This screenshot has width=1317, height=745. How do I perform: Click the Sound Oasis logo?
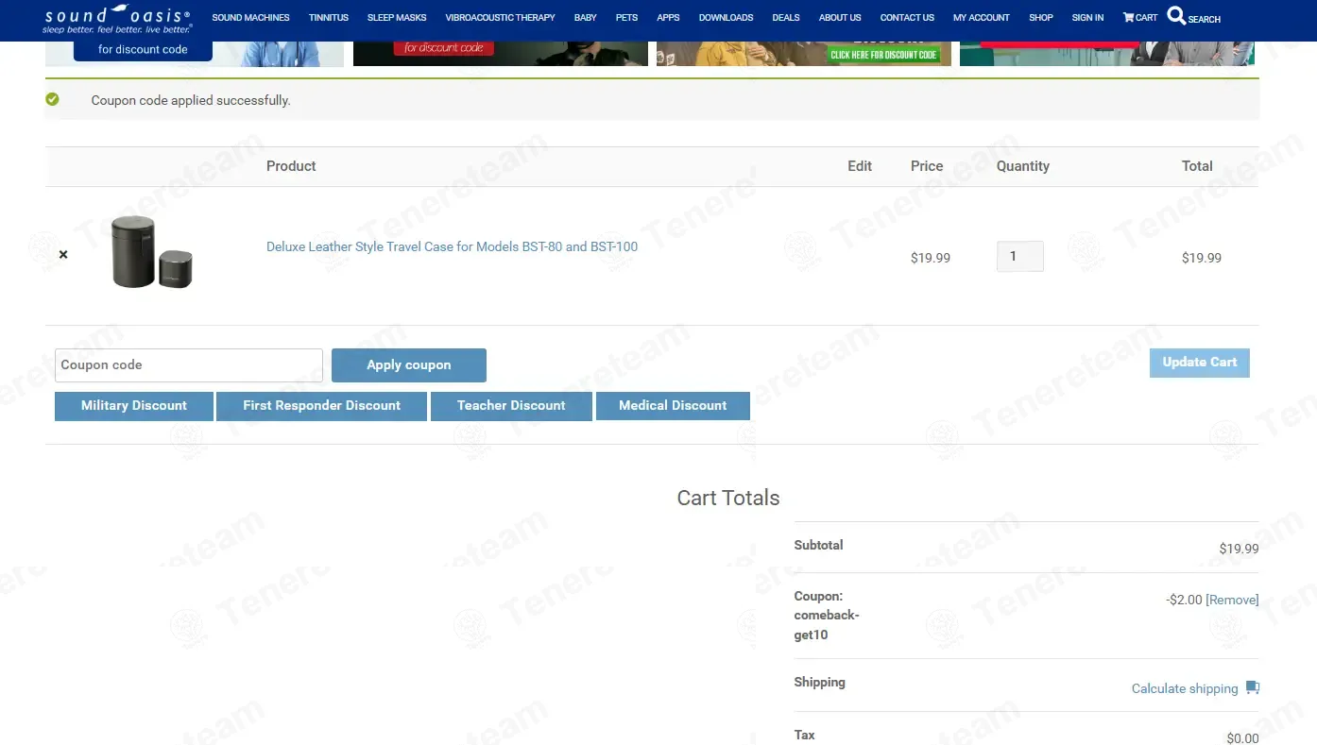(117, 19)
